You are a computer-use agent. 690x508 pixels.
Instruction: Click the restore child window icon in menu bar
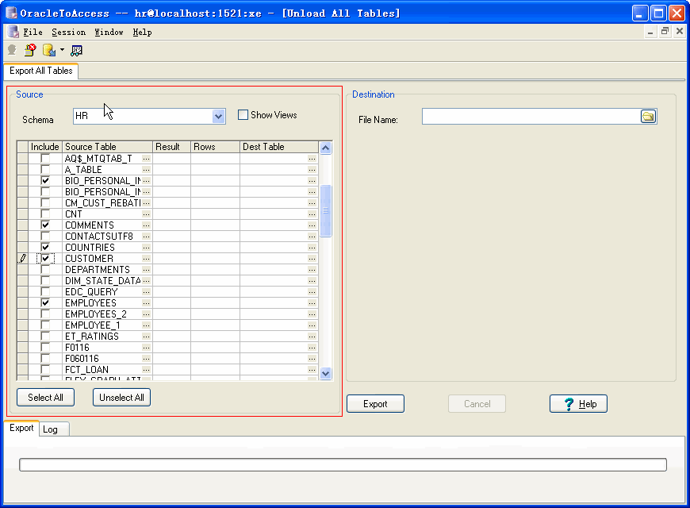click(665, 31)
